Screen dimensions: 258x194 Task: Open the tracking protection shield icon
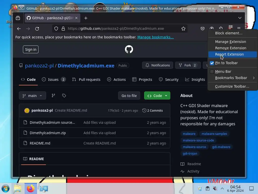56,29
